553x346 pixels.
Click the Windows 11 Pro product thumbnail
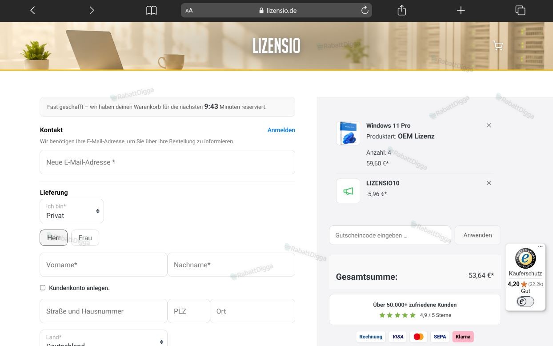pyautogui.click(x=348, y=133)
